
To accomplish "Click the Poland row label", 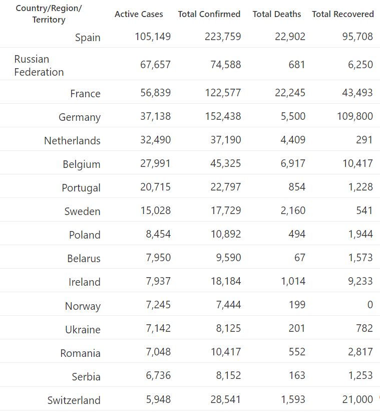I will tap(85, 235).
